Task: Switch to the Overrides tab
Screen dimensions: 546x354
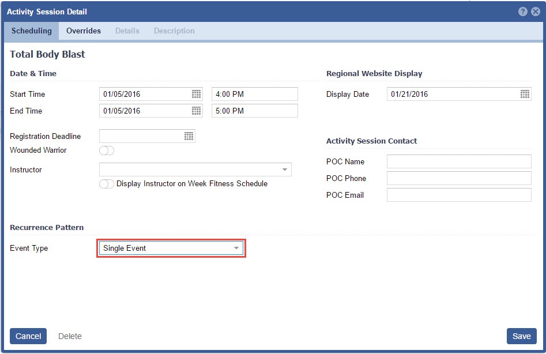Action: (84, 31)
